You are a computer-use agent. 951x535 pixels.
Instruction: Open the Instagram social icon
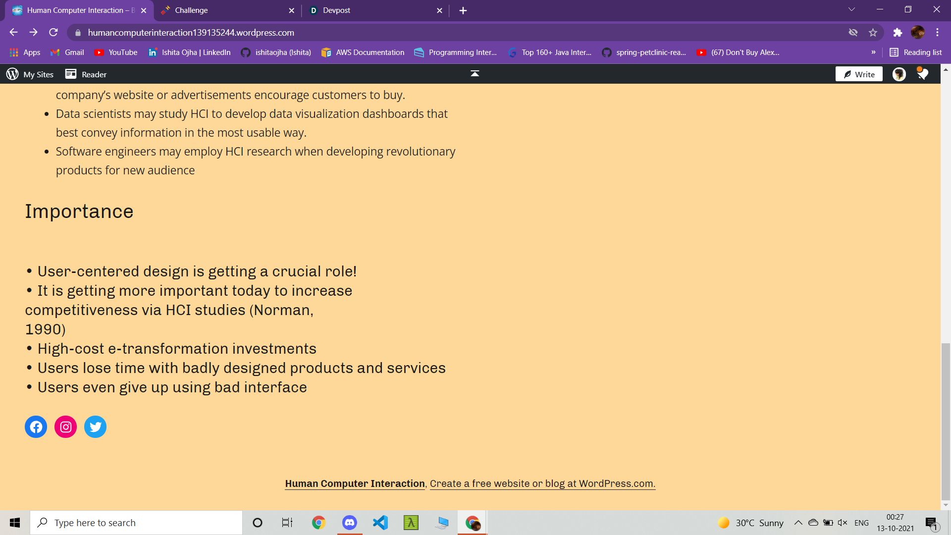(x=65, y=427)
